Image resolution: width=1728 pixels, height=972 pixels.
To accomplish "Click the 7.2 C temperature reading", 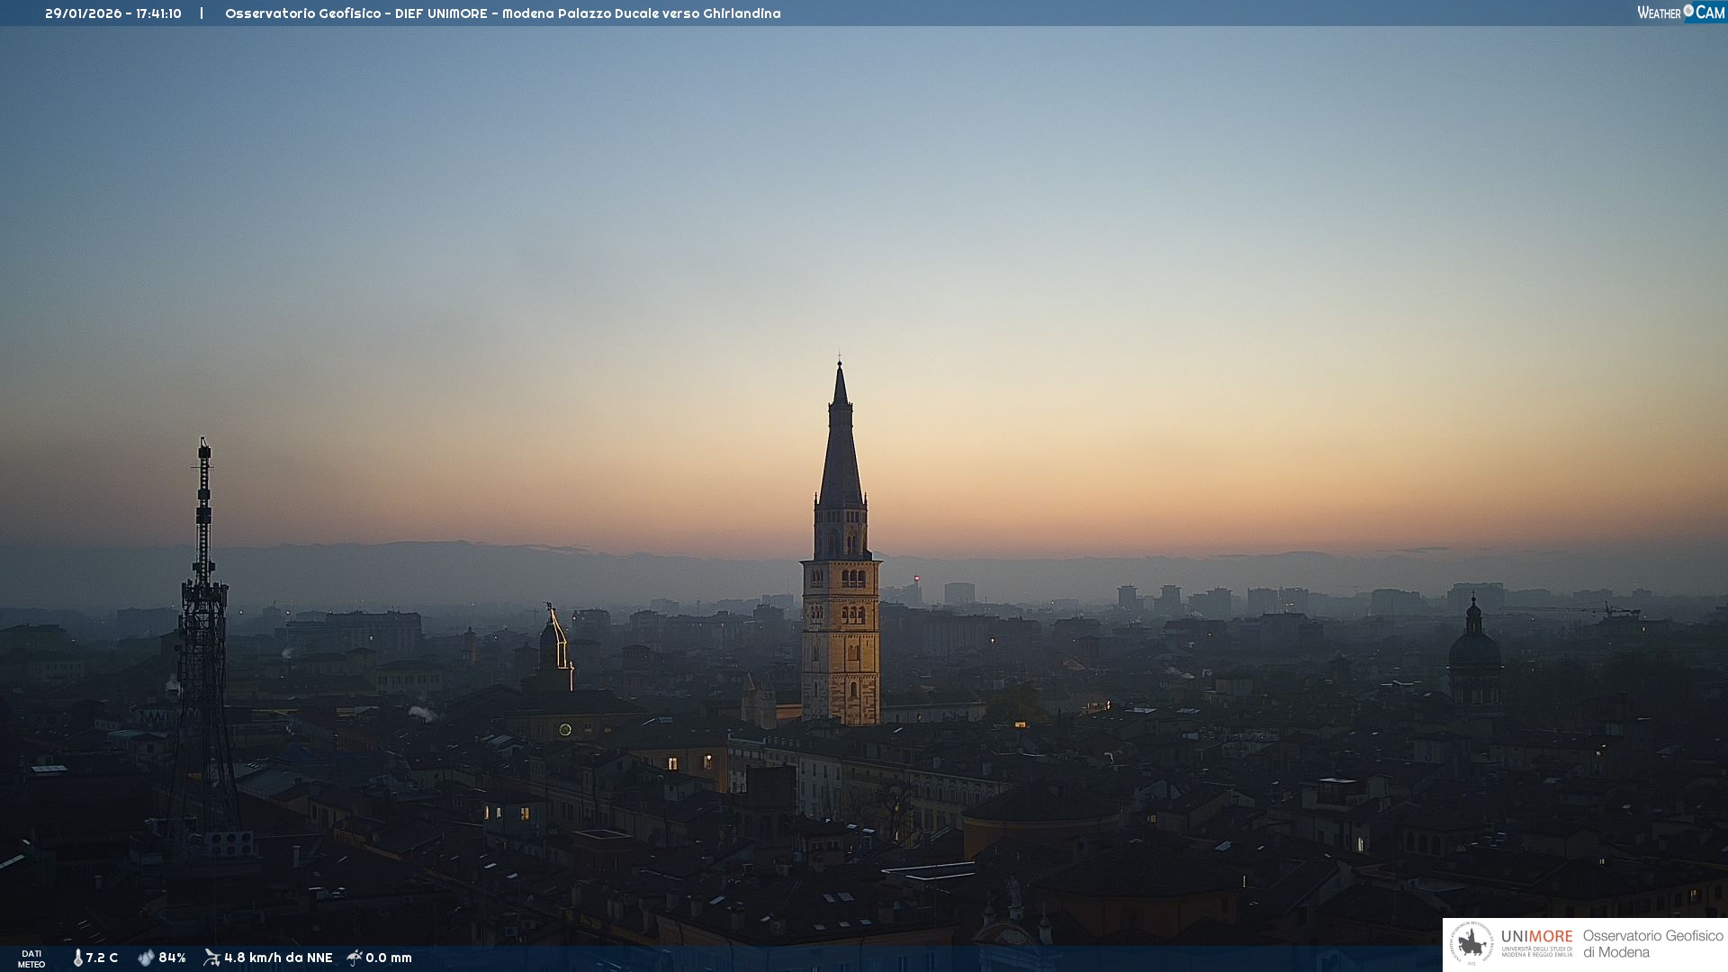I will (x=102, y=958).
